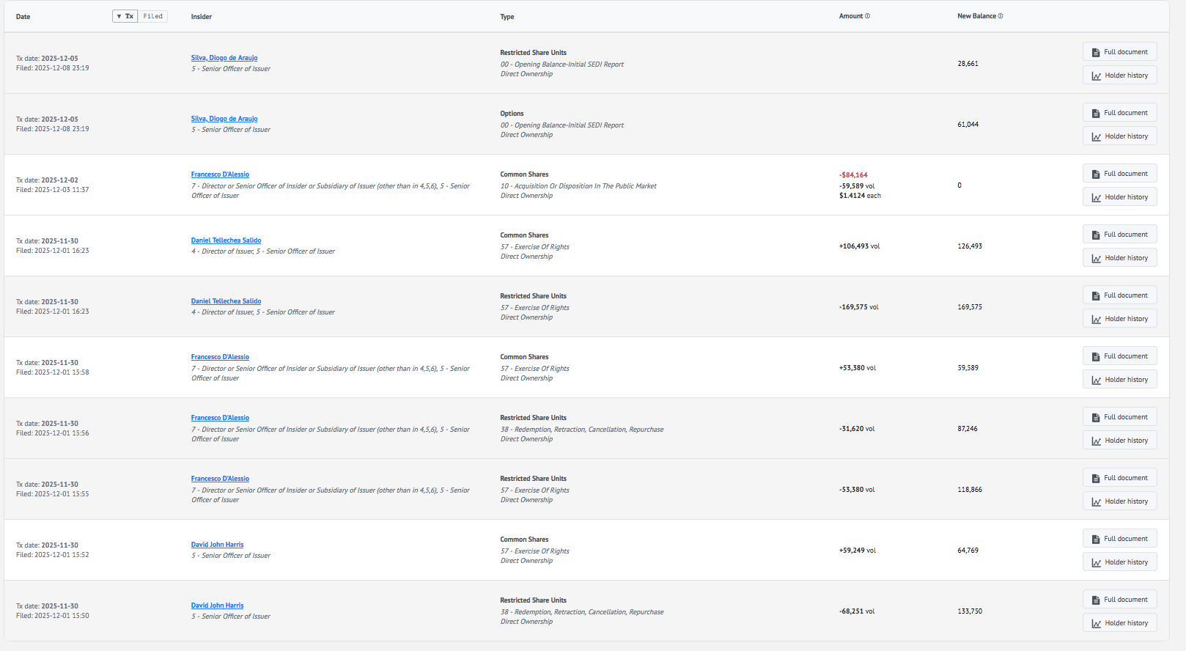Image resolution: width=1186 pixels, height=651 pixels.
Task: View Holder history for +53,380 vol row
Action: (1119, 380)
